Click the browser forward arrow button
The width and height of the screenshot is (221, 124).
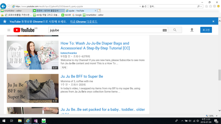coord(9,6)
